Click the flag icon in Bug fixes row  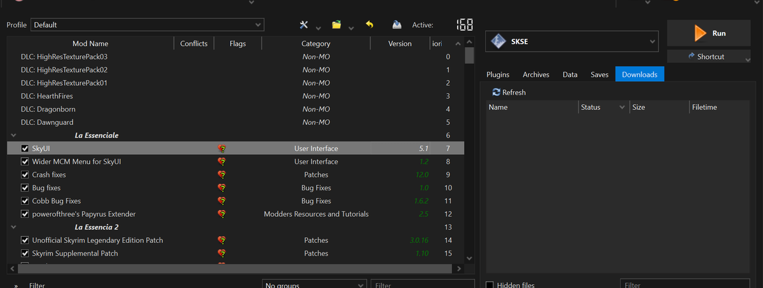tap(221, 188)
